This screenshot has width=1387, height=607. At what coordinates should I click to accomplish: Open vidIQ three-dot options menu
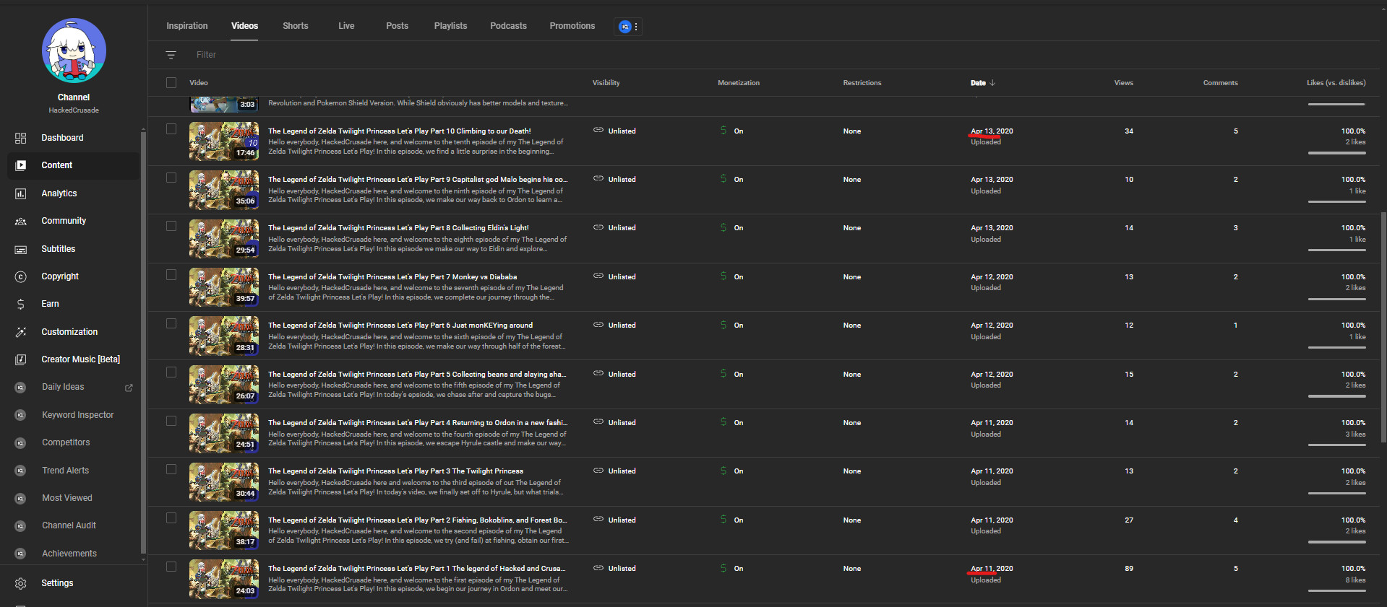pyautogui.click(x=636, y=27)
